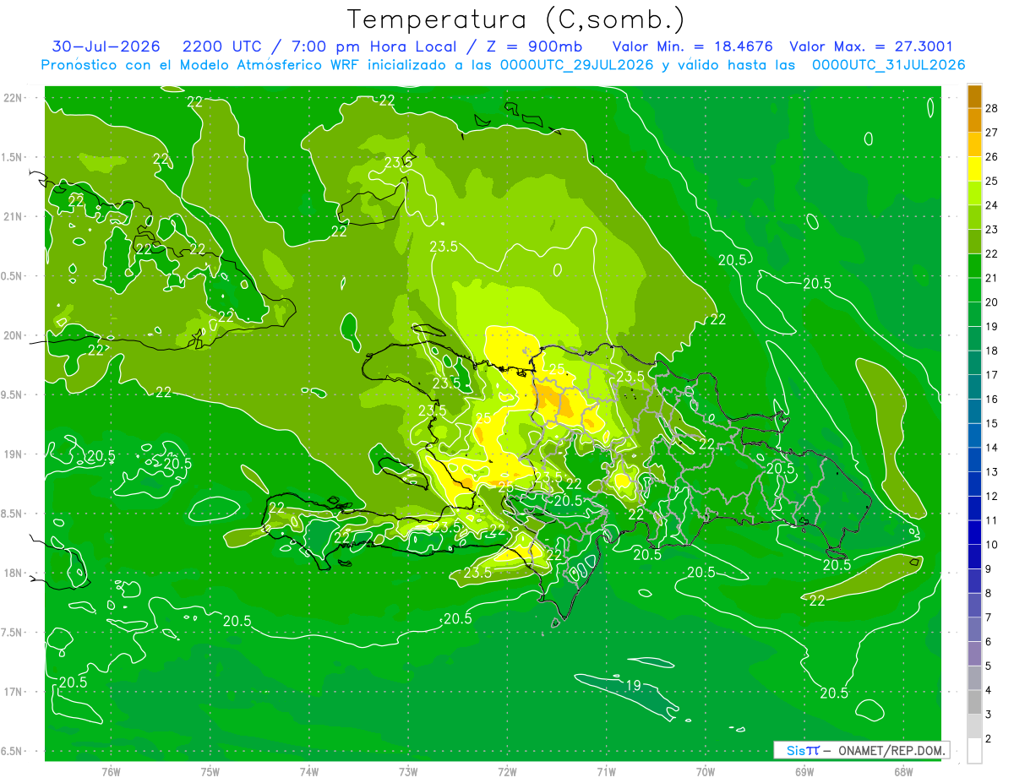Click the "19" contour label near 17N
The width and height of the screenshot is (1014, 783).
click(x=632, y=685)
